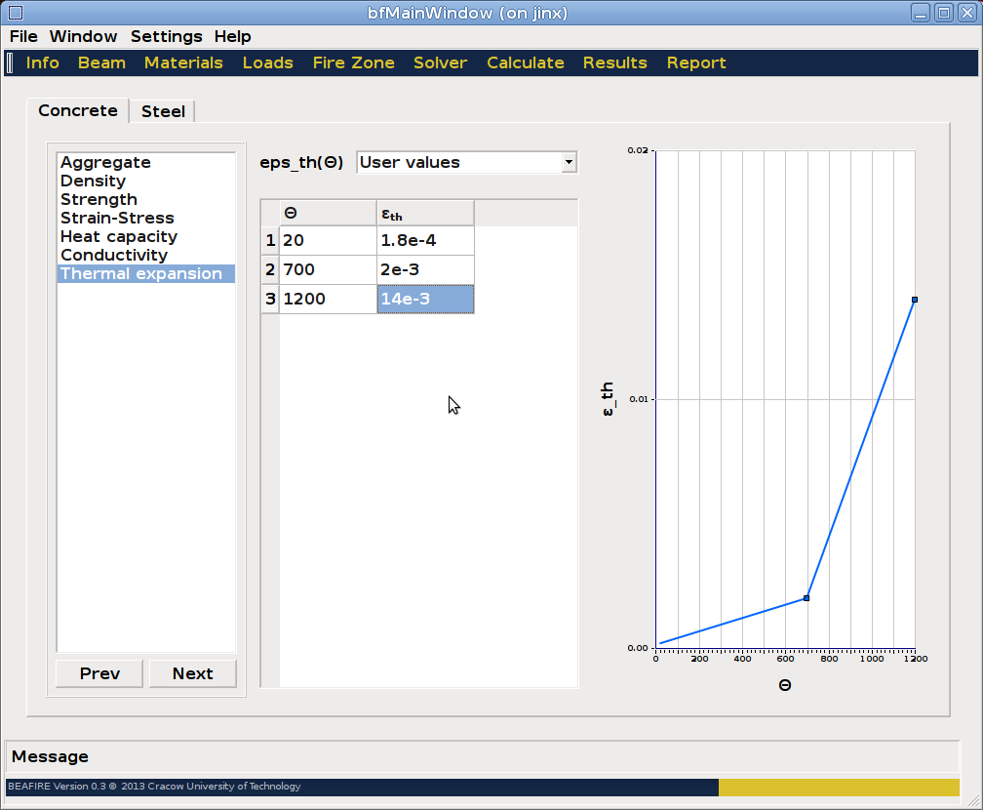Select Strain-Stress from the list
This screenshot has width=983, height=810.
click(x=117, y=219)
